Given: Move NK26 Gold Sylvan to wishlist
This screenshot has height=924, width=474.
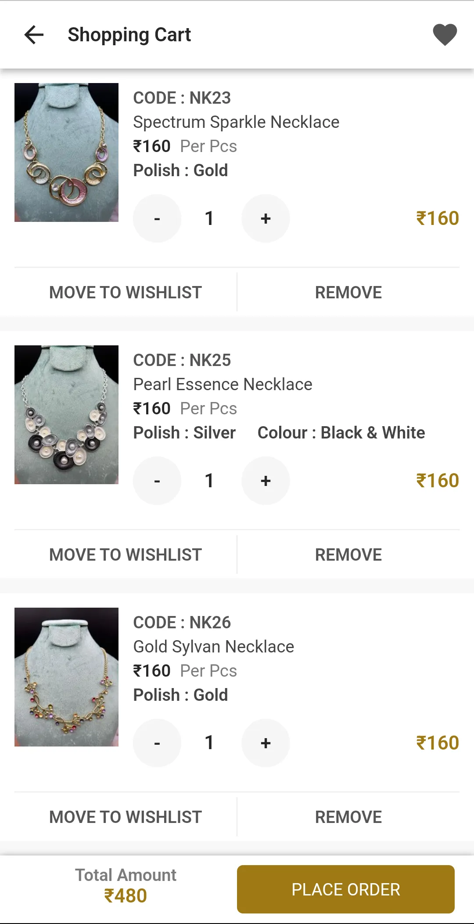Looking at the screenshot, I should pos(126,817).
